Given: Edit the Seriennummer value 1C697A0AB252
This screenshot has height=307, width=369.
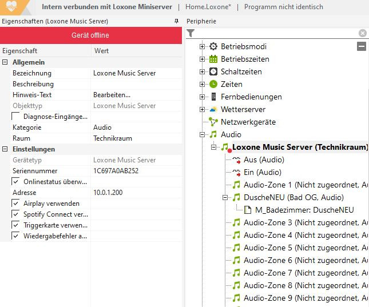Looking at the screenshot, I should (x=137, y=171).
